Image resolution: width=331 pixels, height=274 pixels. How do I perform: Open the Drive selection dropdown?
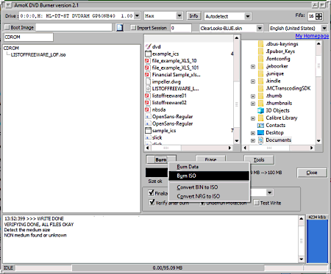tap(138, 16)
